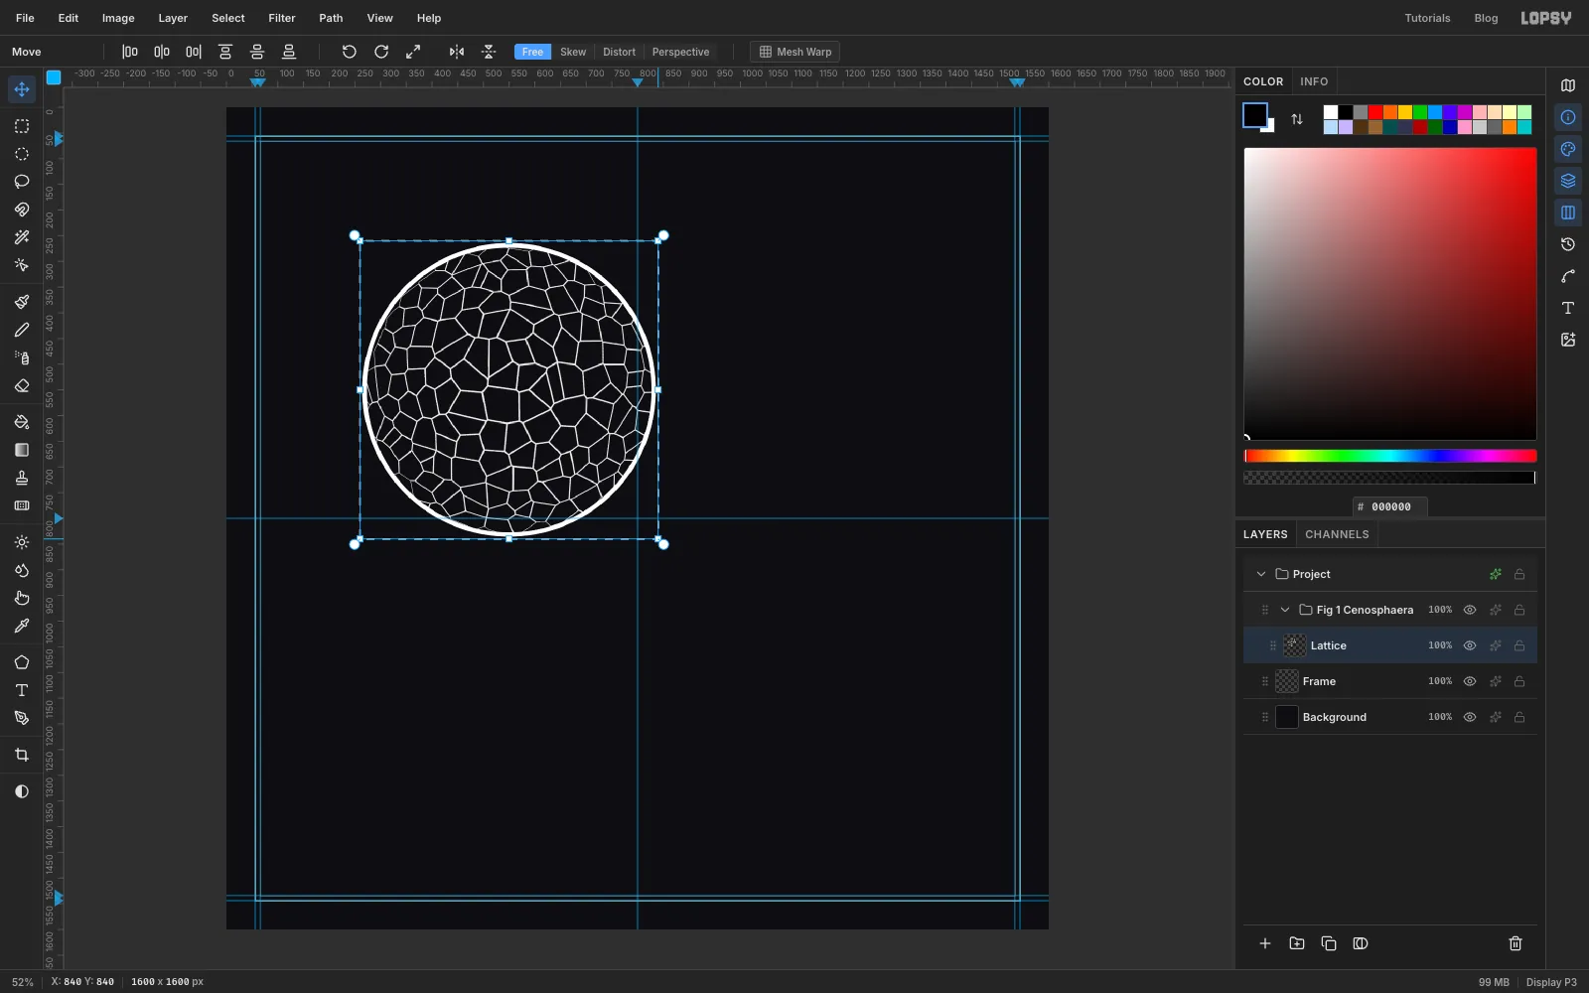Hide the Lattice layer

(1470, 645)
